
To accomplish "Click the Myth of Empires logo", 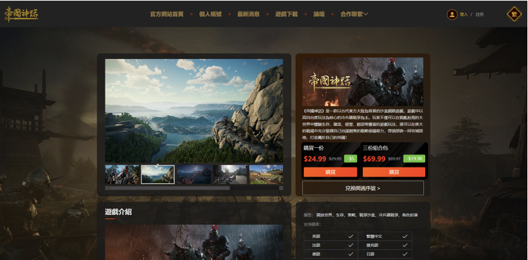I will (21, 14).
